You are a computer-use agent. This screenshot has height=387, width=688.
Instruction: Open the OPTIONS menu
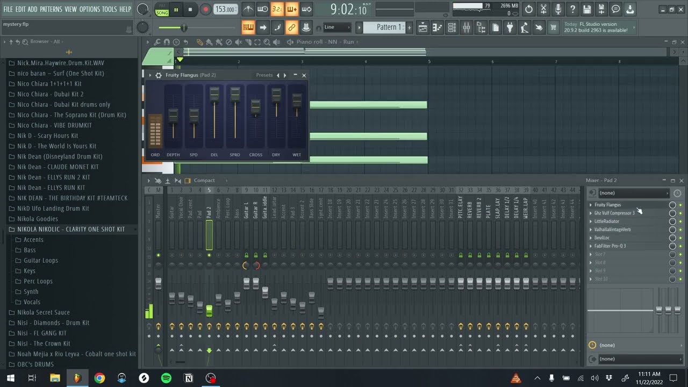[90, 9]
